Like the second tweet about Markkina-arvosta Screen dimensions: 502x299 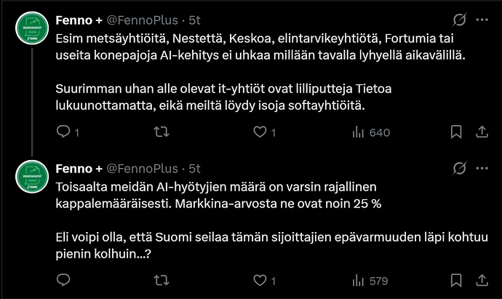coord(259,279)
